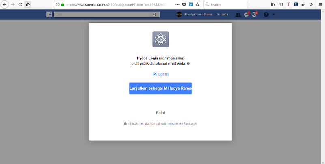Image resolution: width=325 pixels, height=164 pixels.
Task: Open the browser home page icon
Action: pyautogui.click(x=28, y=4)
